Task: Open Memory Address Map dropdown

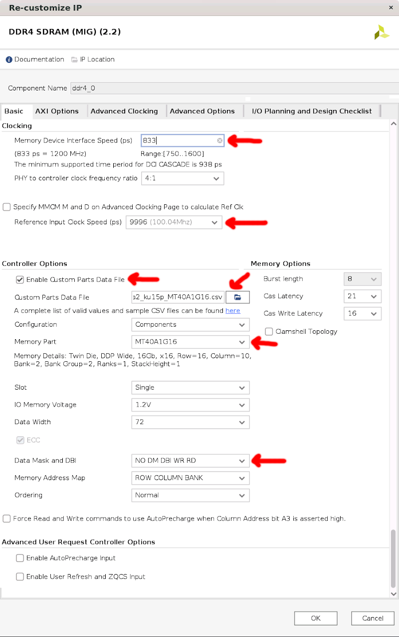Action: [191, 478]
